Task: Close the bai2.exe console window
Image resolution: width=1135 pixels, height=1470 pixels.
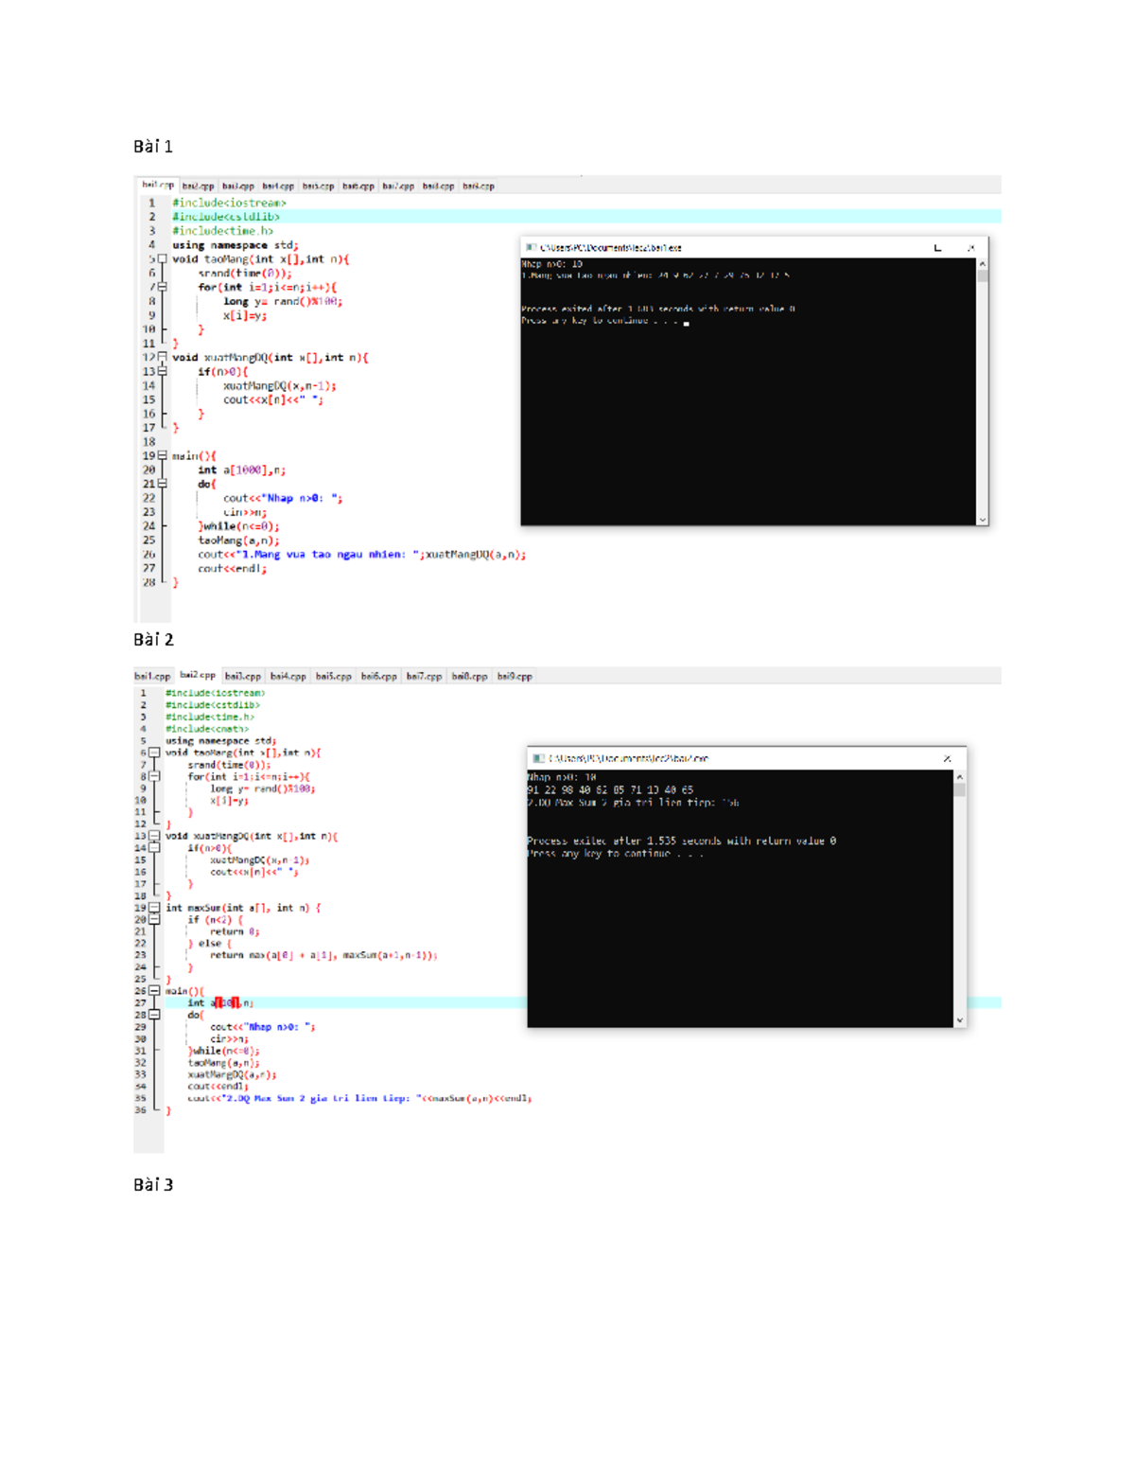Action: (x=947, y=758)
